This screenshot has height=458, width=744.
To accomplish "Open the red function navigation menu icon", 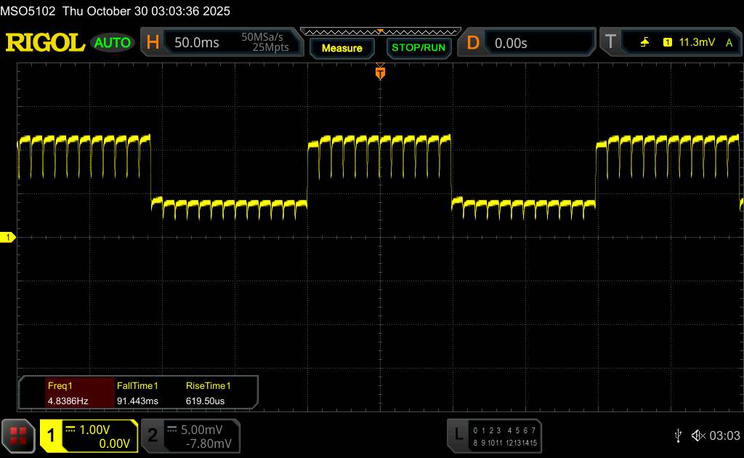I will 18,435.
